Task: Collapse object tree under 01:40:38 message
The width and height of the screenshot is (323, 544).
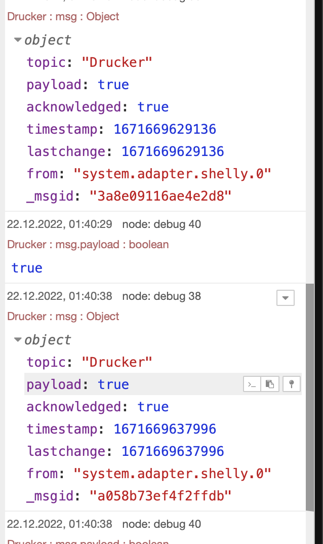Action: tap(18, 340)
